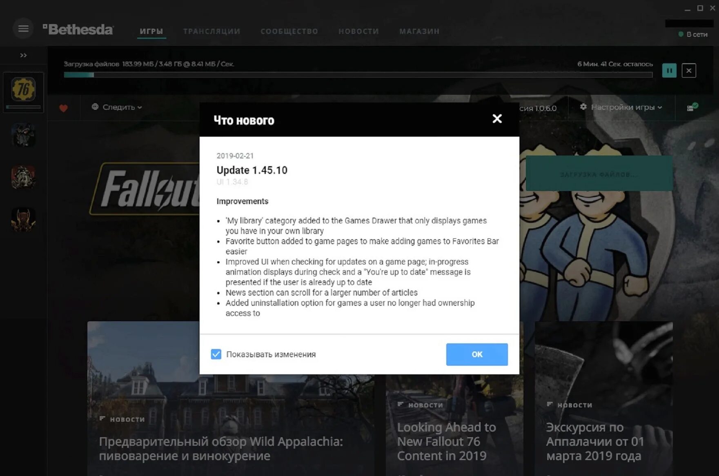
Task: Open the Следить dropdown
Action: click(117, 107)
